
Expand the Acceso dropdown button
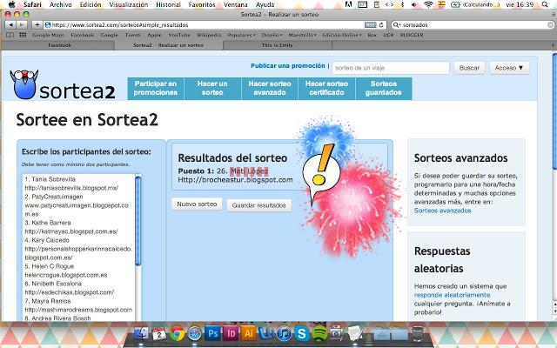pos(509,68)
